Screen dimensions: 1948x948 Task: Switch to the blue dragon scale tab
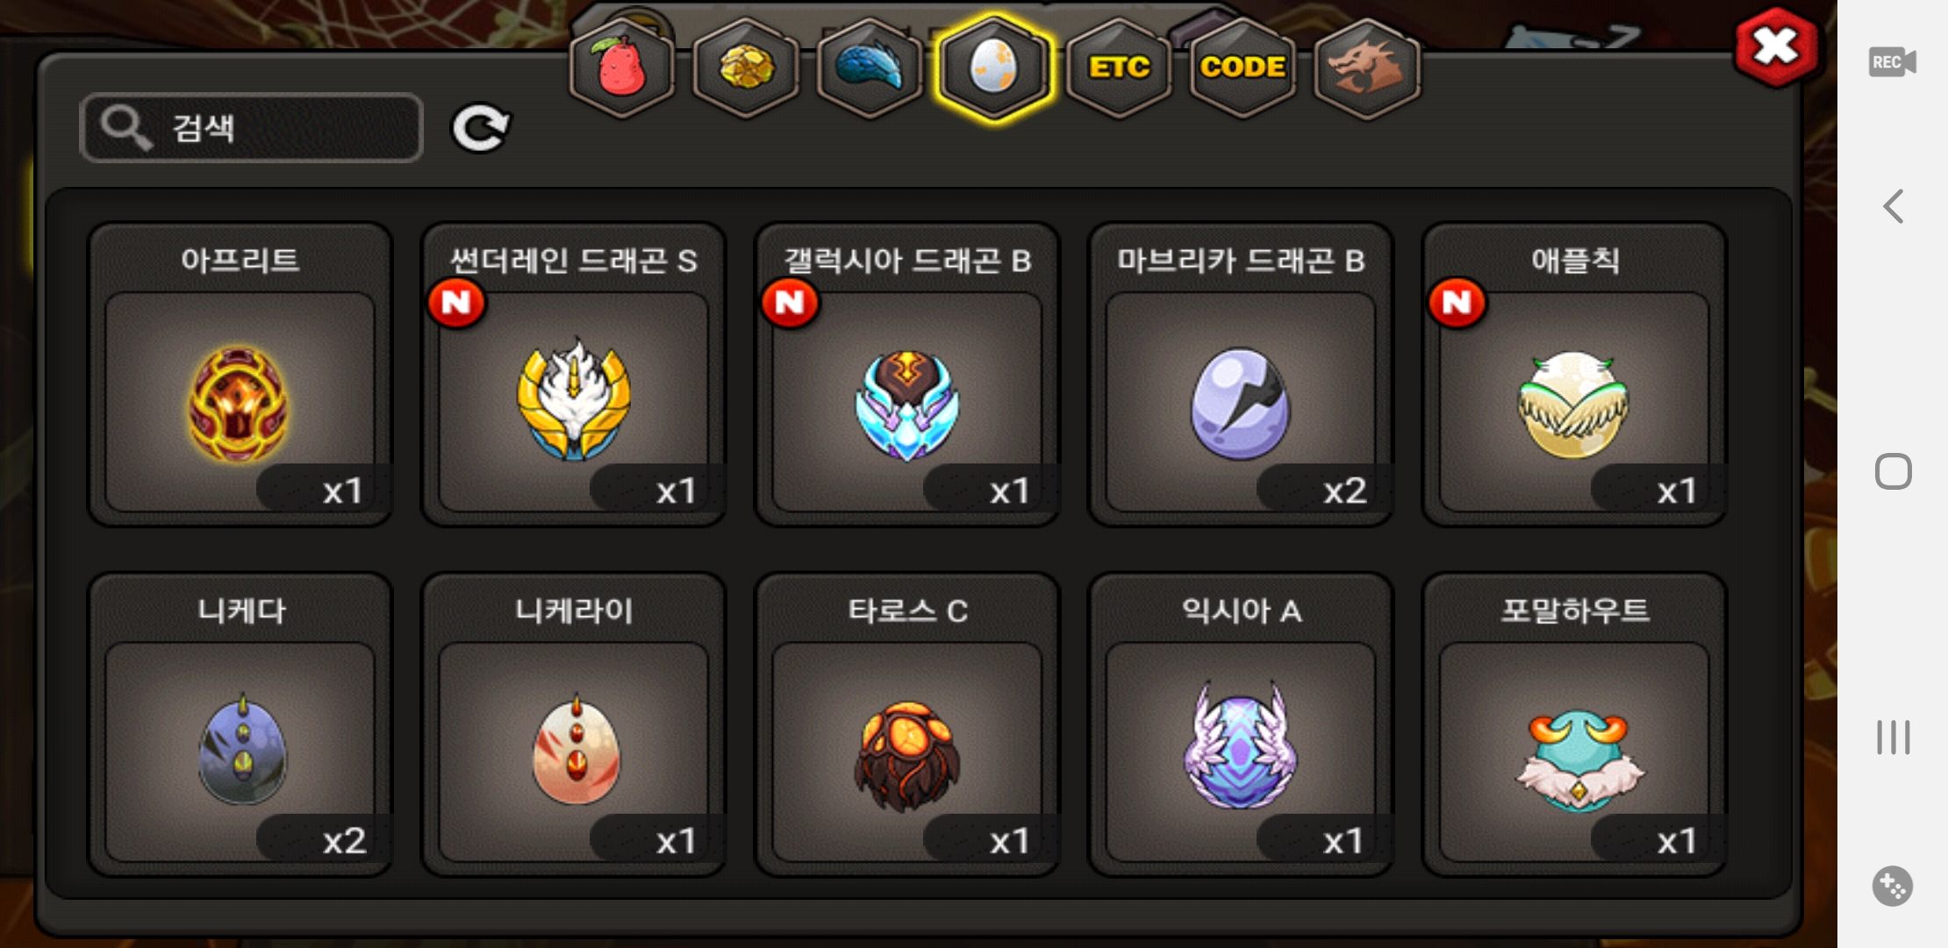click(x=870, y=68)
